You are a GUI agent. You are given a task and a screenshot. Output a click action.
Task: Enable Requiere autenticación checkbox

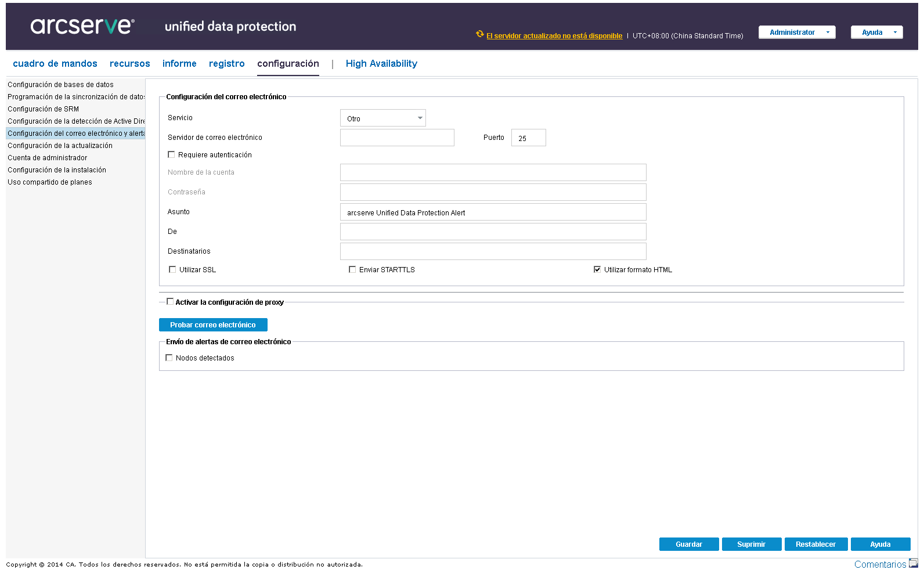pos(171,154)
